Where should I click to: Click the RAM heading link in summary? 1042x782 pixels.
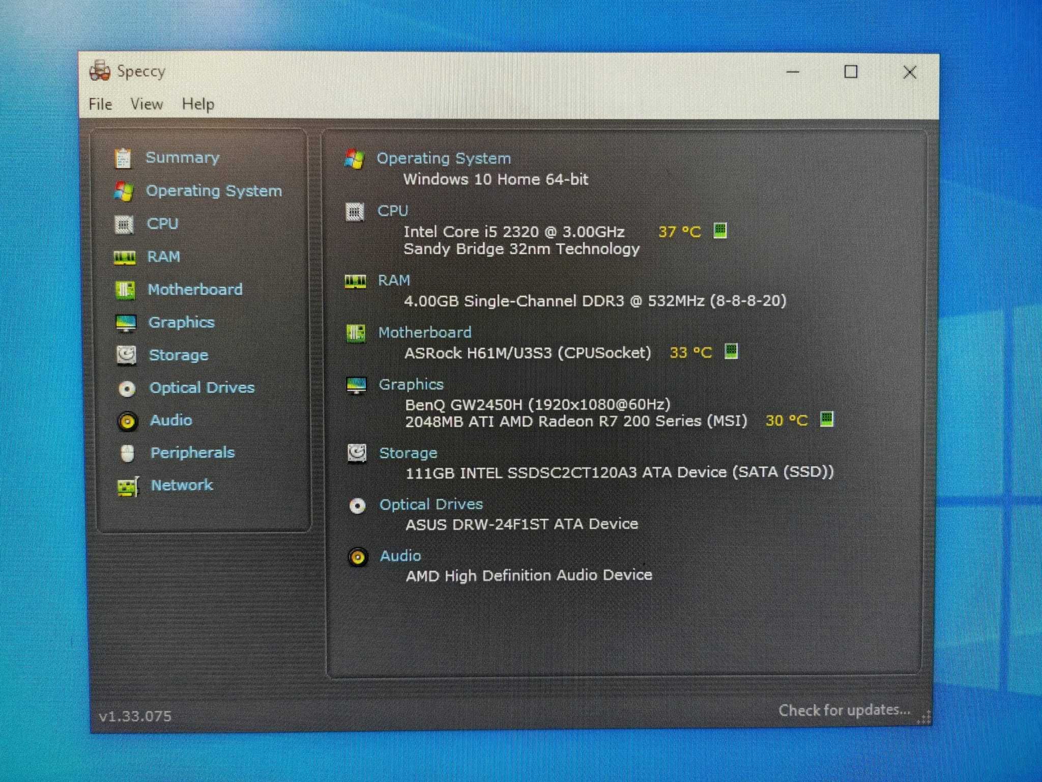click(394, 281)
